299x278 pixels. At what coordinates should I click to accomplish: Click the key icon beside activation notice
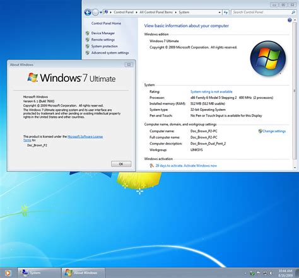pyautogui.click(x=151, y=166)
